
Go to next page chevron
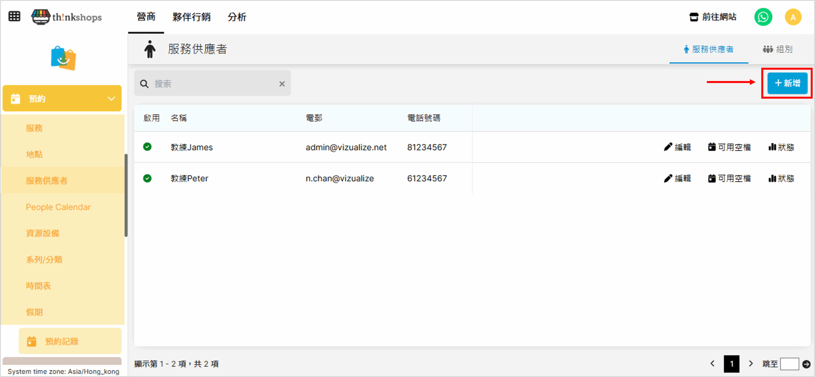pos(751,363)
